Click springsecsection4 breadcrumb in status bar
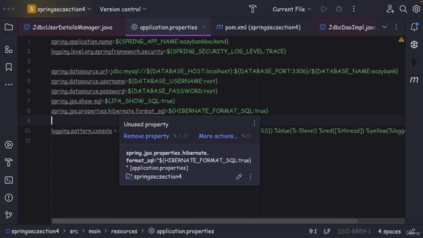Viewport: 423px width, 238px height. (32, 231)
